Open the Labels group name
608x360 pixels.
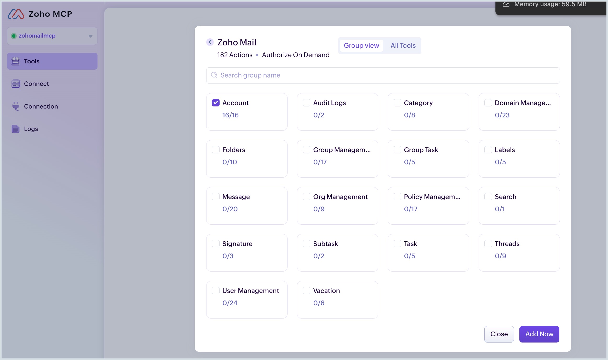(505, 150)
